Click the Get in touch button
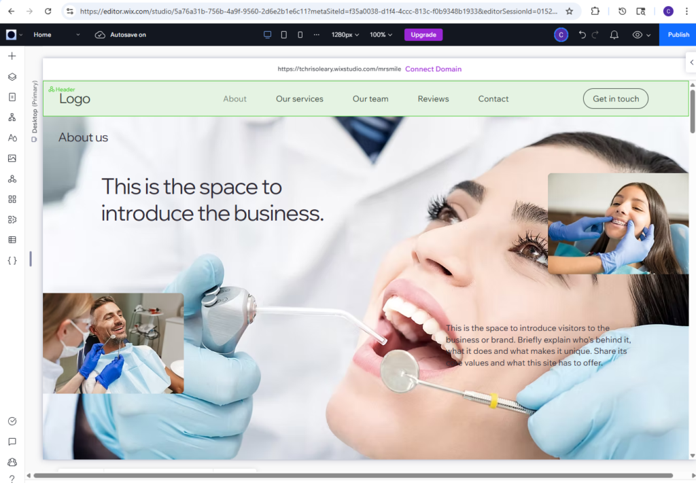 (616, 99)
